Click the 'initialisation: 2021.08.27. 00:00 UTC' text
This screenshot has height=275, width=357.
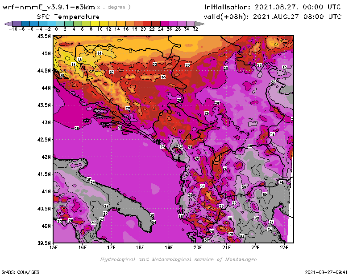click(273, 7)
